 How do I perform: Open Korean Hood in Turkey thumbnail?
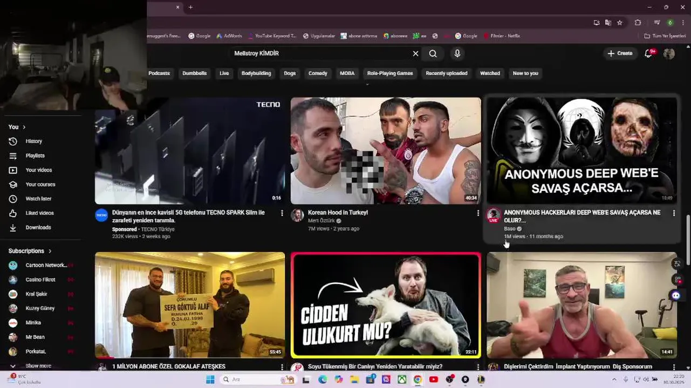coord(386,151)
